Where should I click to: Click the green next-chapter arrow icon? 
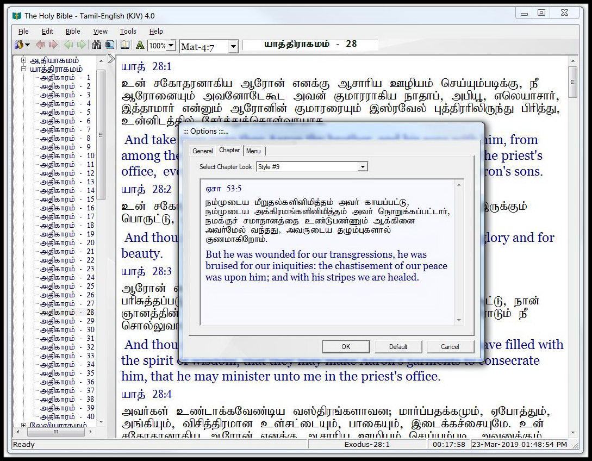81,45
